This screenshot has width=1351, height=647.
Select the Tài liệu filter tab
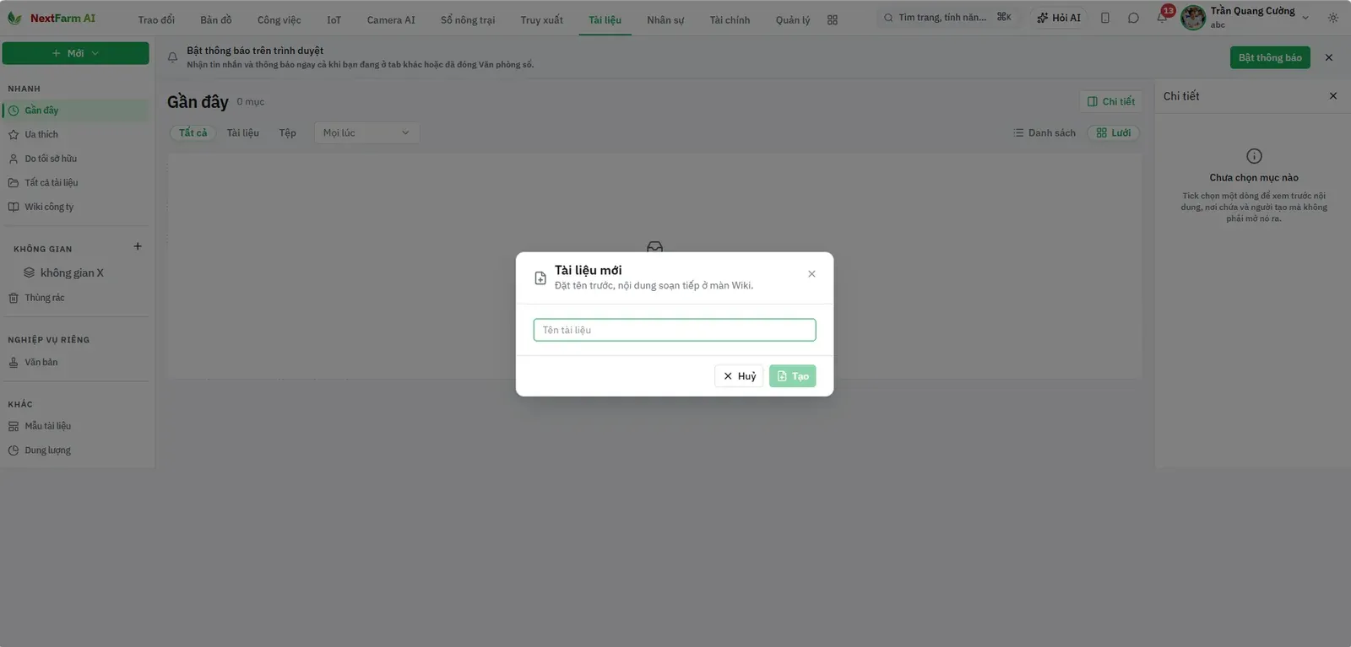pyautogui.click(x=243, y=132)
